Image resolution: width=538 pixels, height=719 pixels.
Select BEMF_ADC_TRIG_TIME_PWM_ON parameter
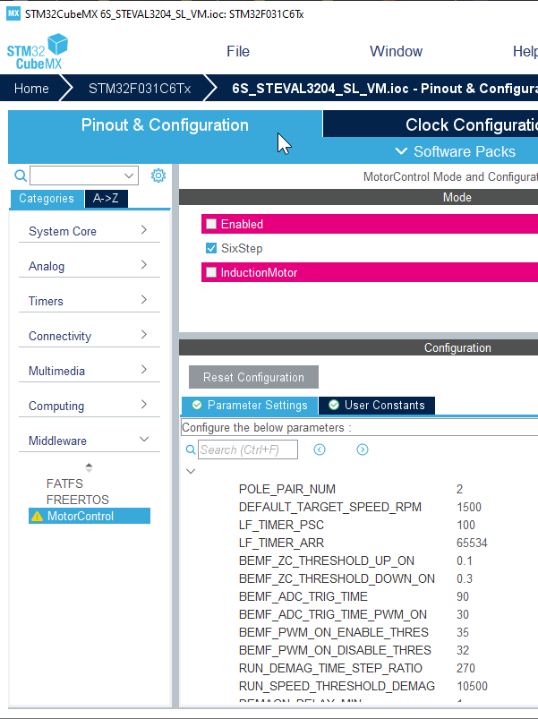[x=333, y=614]
